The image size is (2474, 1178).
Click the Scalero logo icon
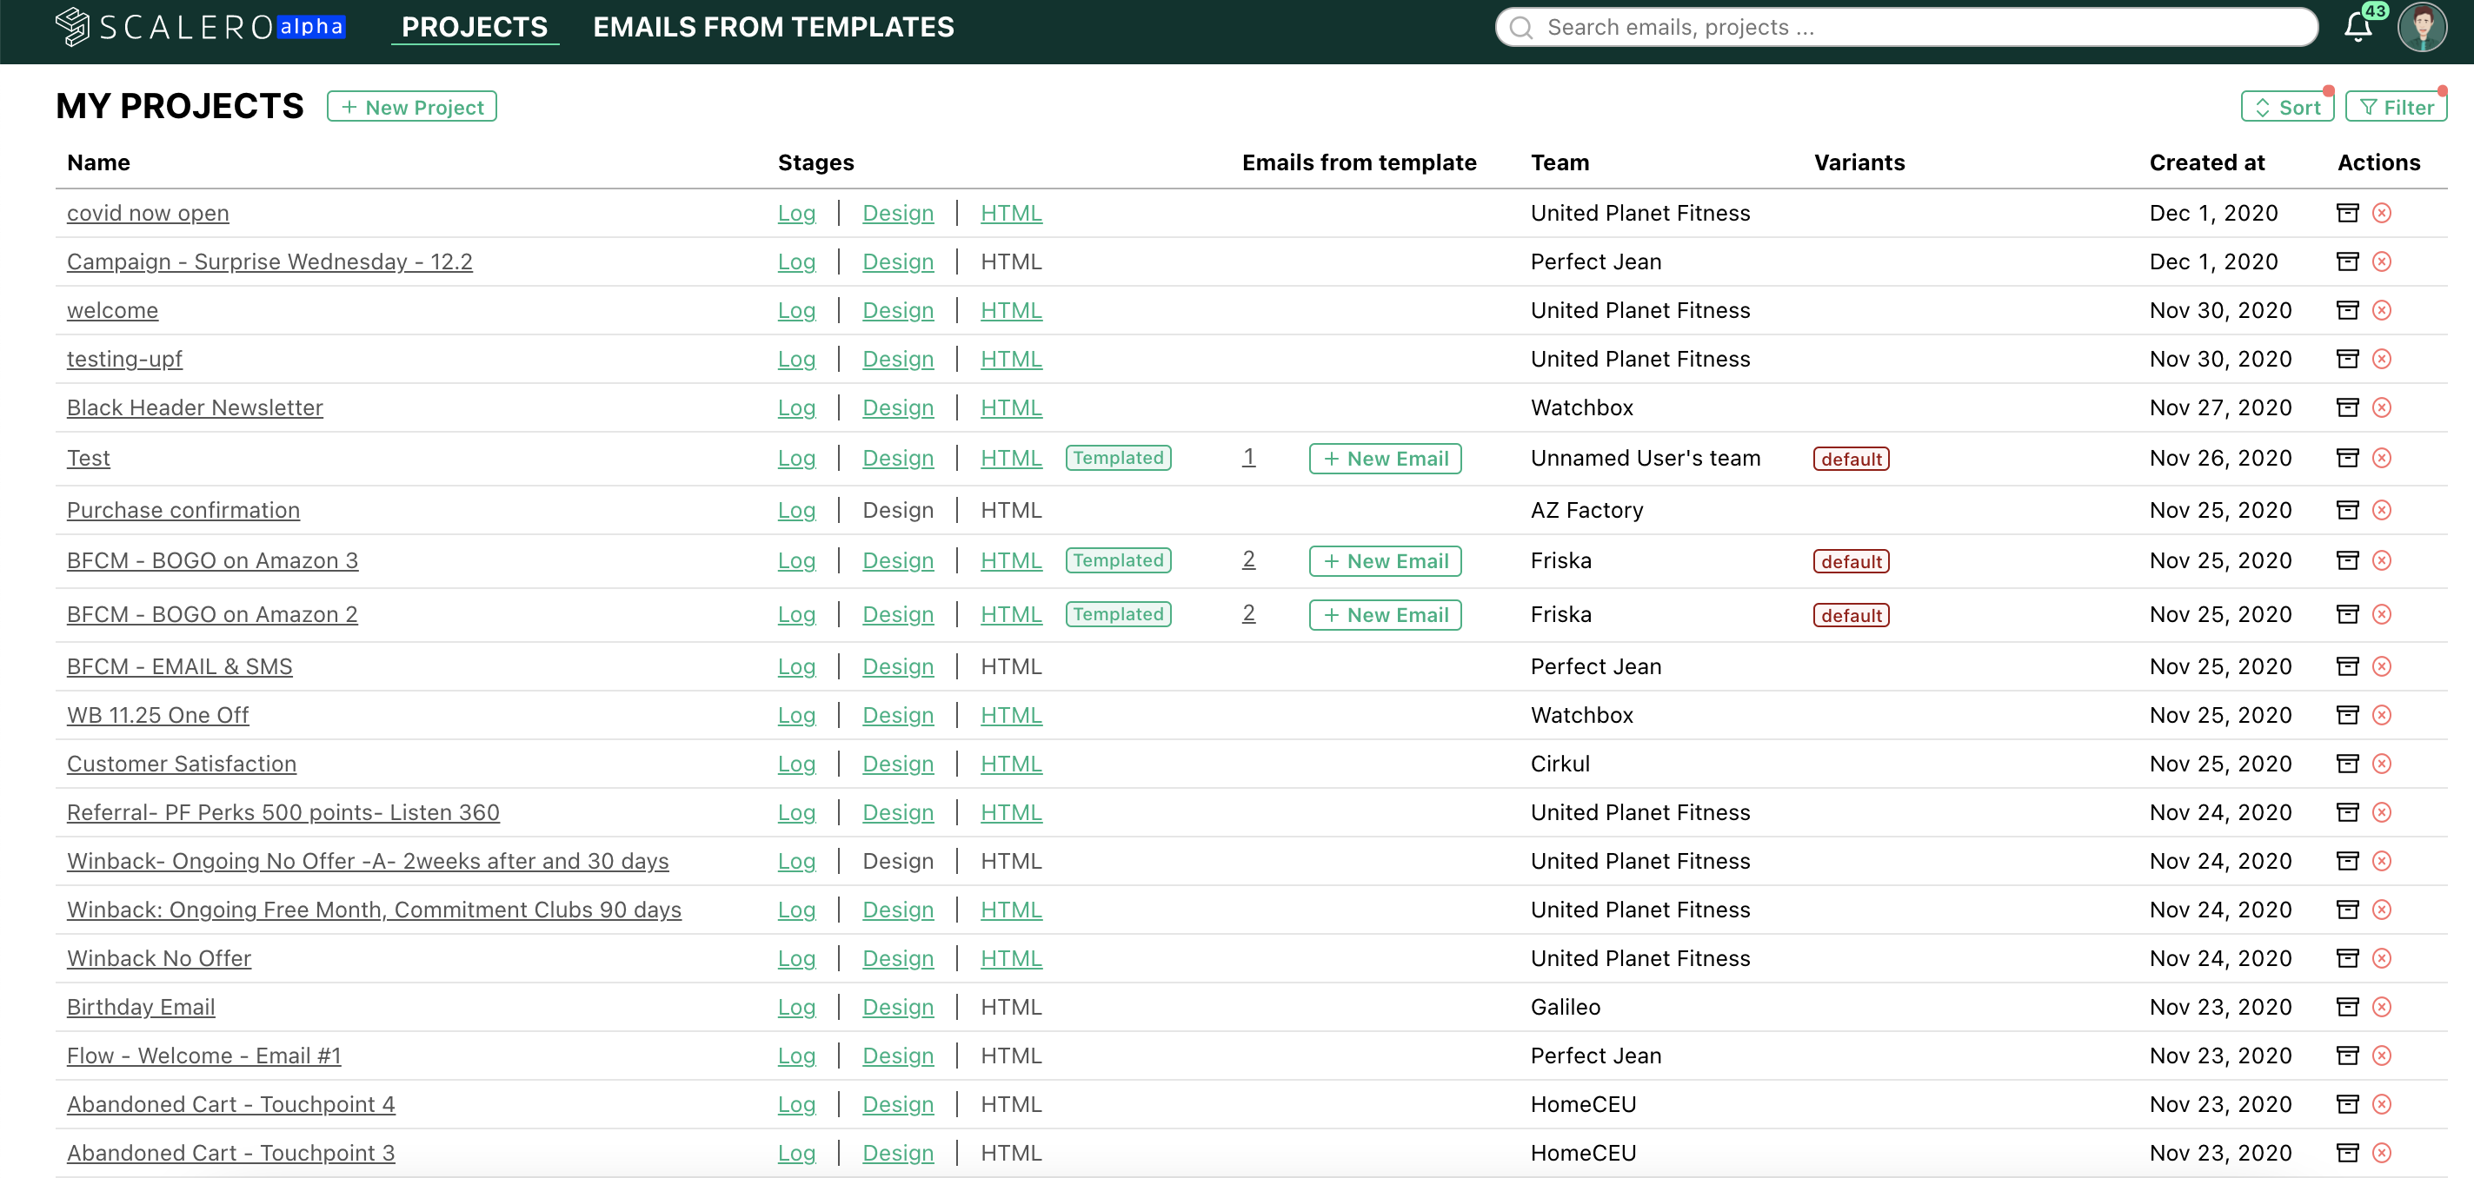click(x=72, y=27)
